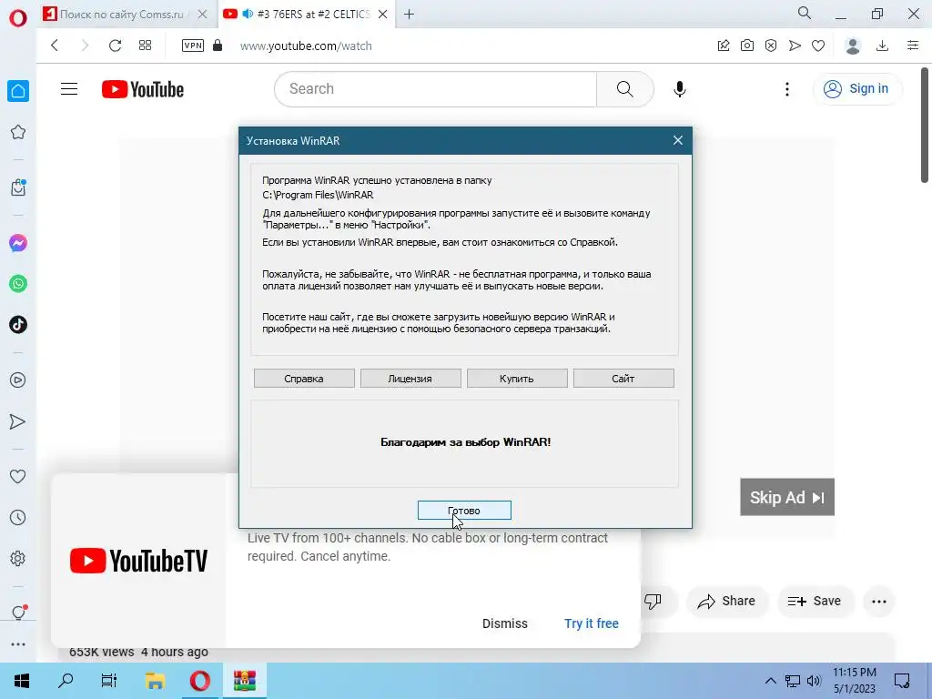Screen dimensions: 932x699
Task: Click the padlock site info icon
Action: point(218,46)
